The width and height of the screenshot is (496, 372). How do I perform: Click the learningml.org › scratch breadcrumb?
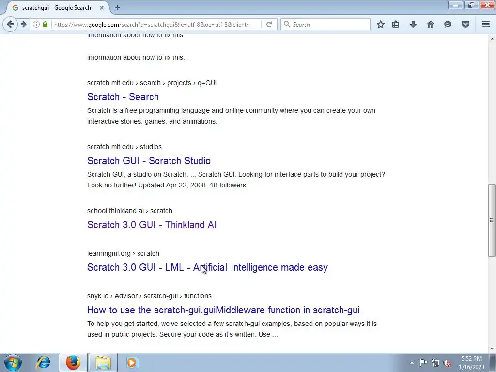click(123, 253)
